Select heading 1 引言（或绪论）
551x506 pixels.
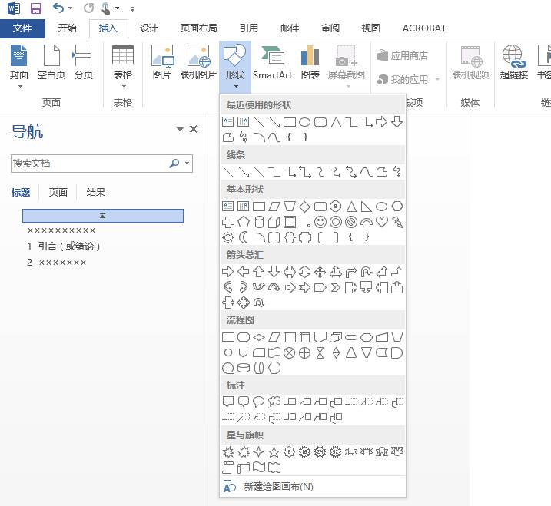64,246
